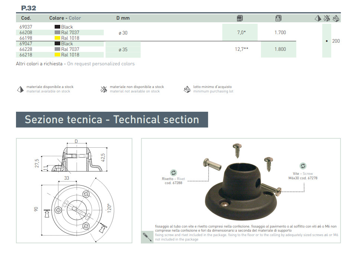Click the 7,0* volume value

tap(241, 33)
